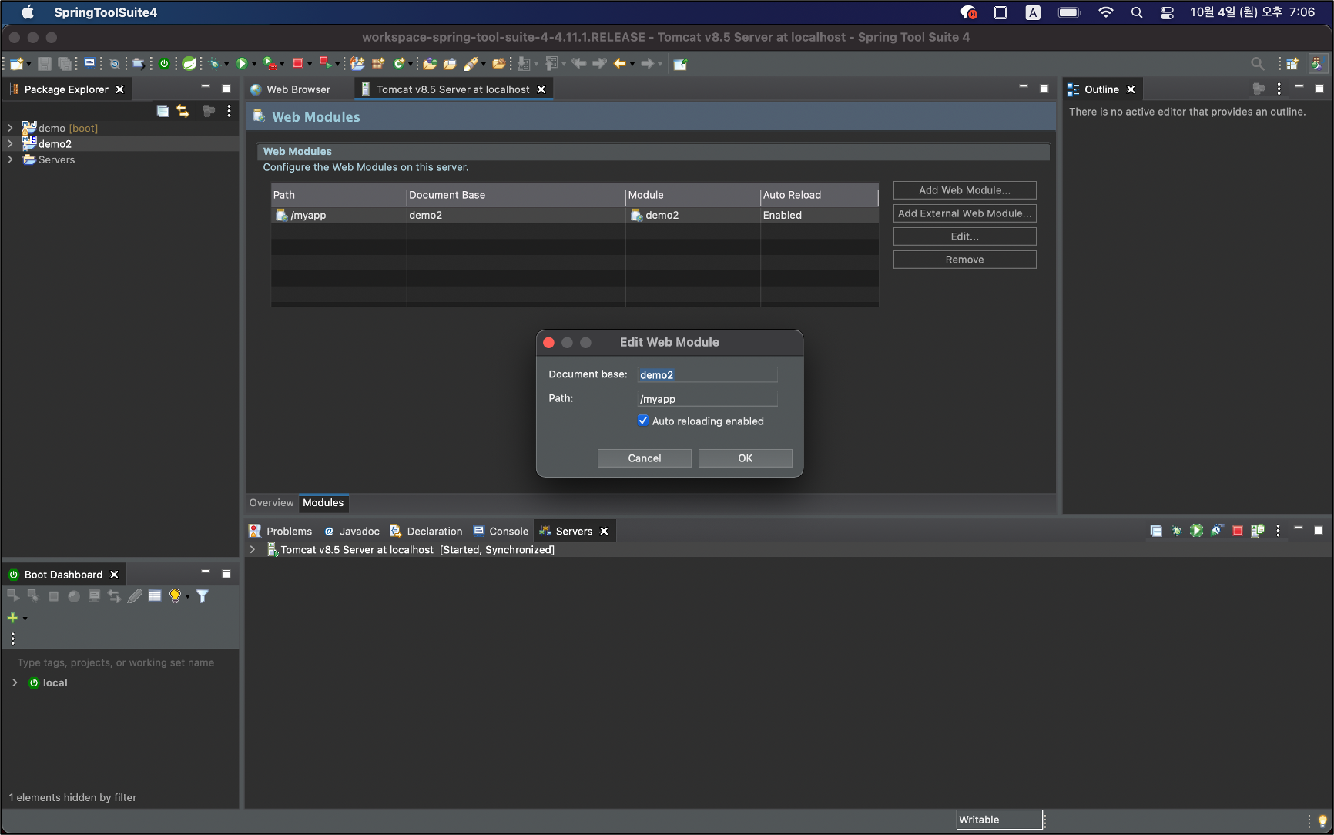Open the Console view tab
This screenshot has height=835, width=1334.
point(501,531)
